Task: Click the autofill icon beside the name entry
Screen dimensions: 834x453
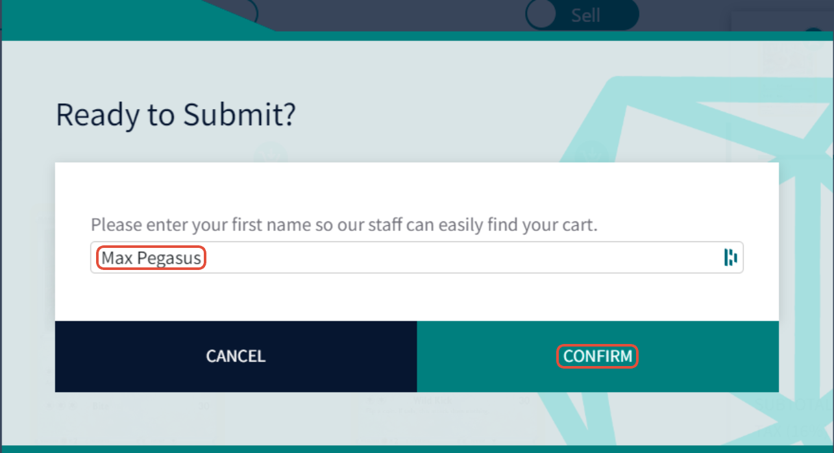Action: tap(730, 258)
